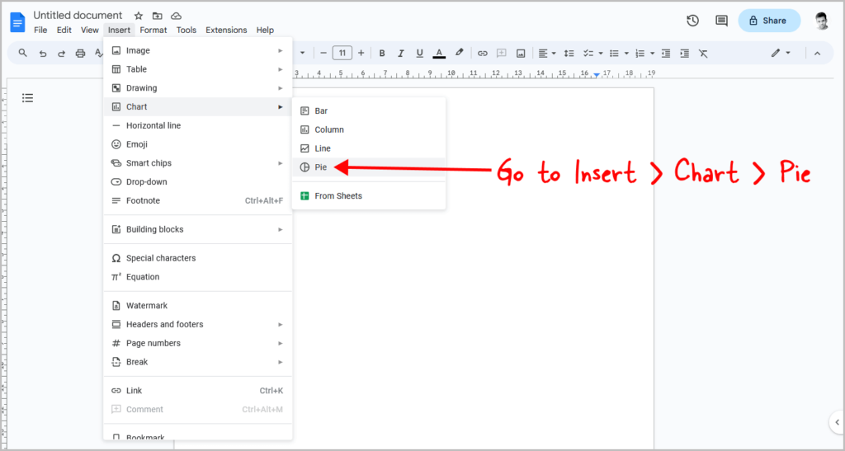Open version history clock icon

point(692,21)
